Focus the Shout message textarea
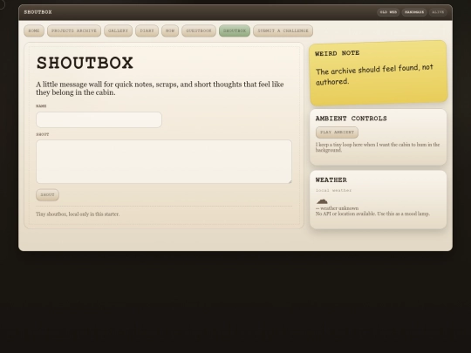The height and width of the screenshot is (353, 471). click(164, 161)
